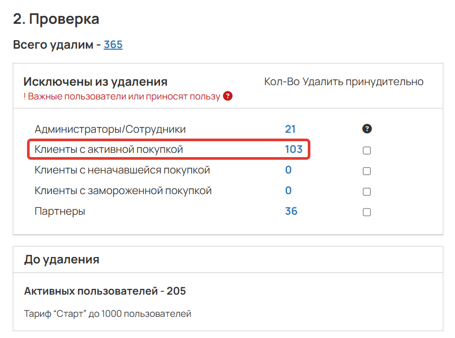Click the "Исключены из удаления" panel header

coord(101,82)
